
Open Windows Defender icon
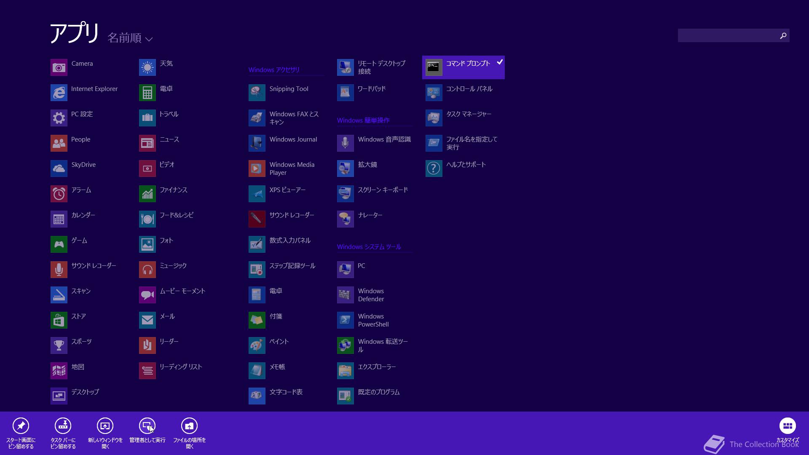click(x=346, y=295)
